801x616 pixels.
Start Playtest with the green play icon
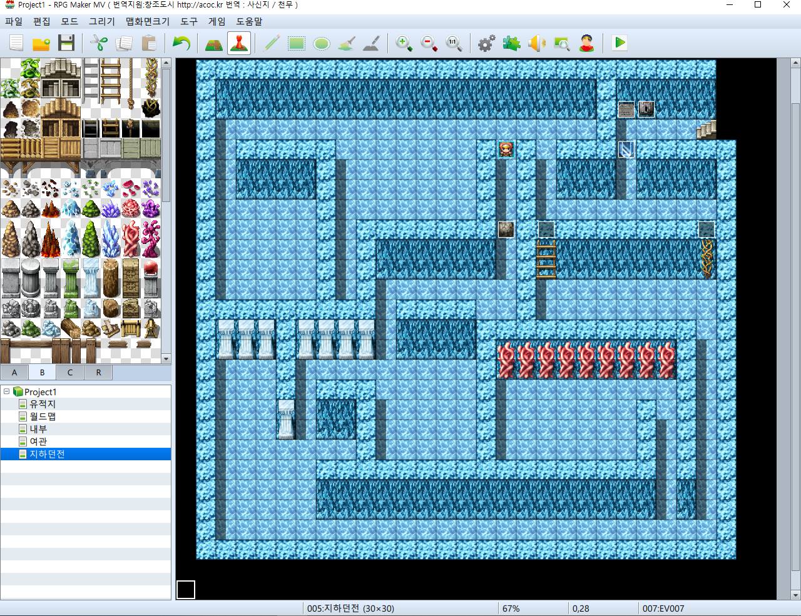tap(620, 43)
